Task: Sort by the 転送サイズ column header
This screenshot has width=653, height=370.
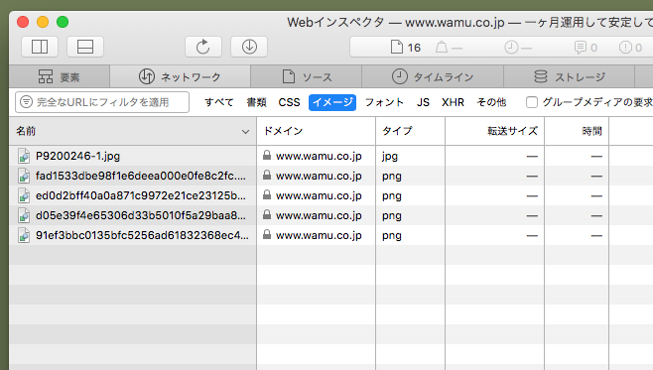Action: click(495, 131)
